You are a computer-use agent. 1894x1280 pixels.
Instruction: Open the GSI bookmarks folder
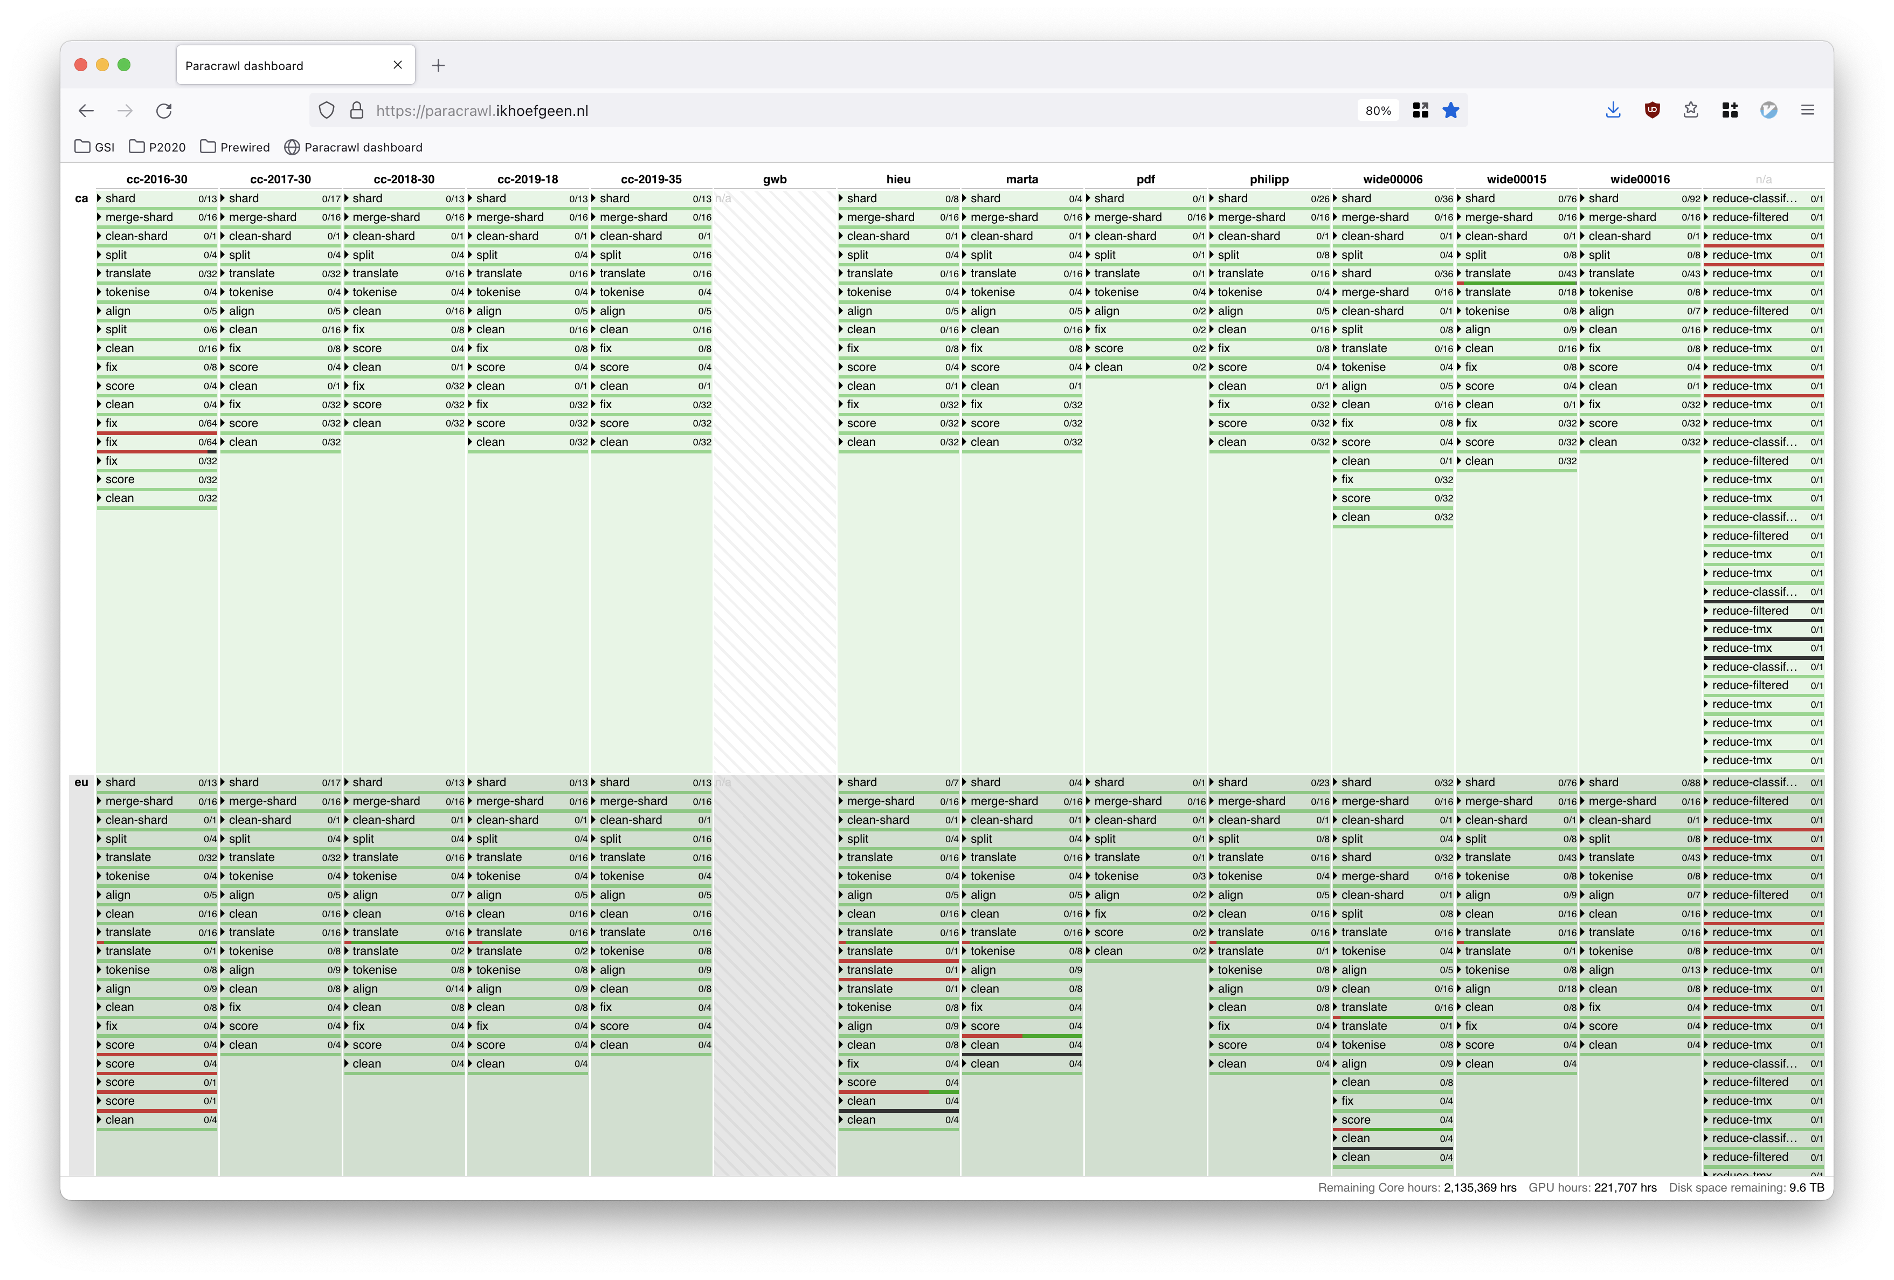pos(94,147)
